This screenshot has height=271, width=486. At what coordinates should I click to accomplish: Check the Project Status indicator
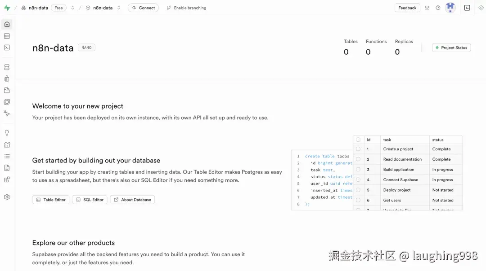click(451, 48)
